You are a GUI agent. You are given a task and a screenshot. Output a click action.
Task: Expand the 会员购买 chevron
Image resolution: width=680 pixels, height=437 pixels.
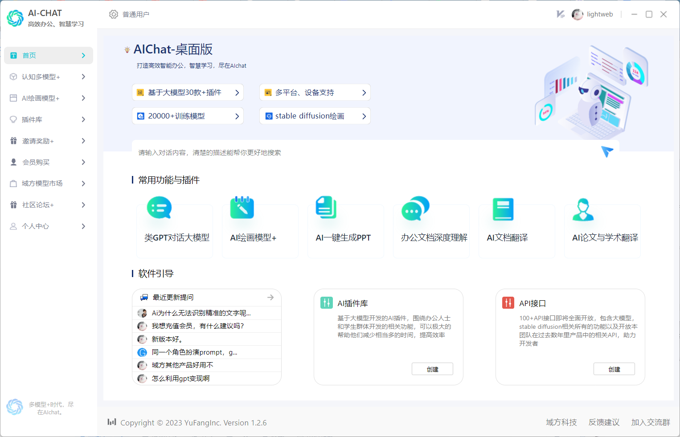(83, 162)
